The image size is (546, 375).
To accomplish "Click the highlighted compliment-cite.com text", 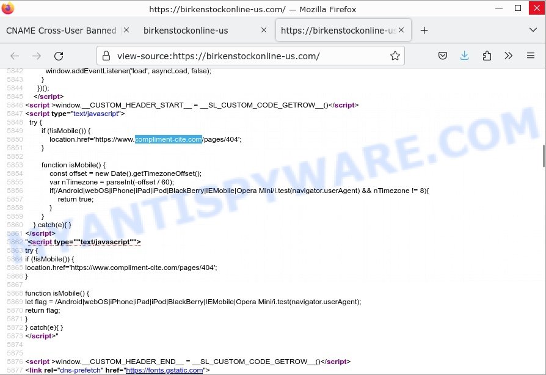I will pyautogui.click(x=168, y=139).
